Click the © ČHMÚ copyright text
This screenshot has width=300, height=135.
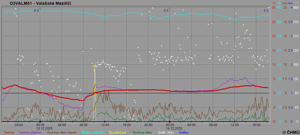coord(291,132)
